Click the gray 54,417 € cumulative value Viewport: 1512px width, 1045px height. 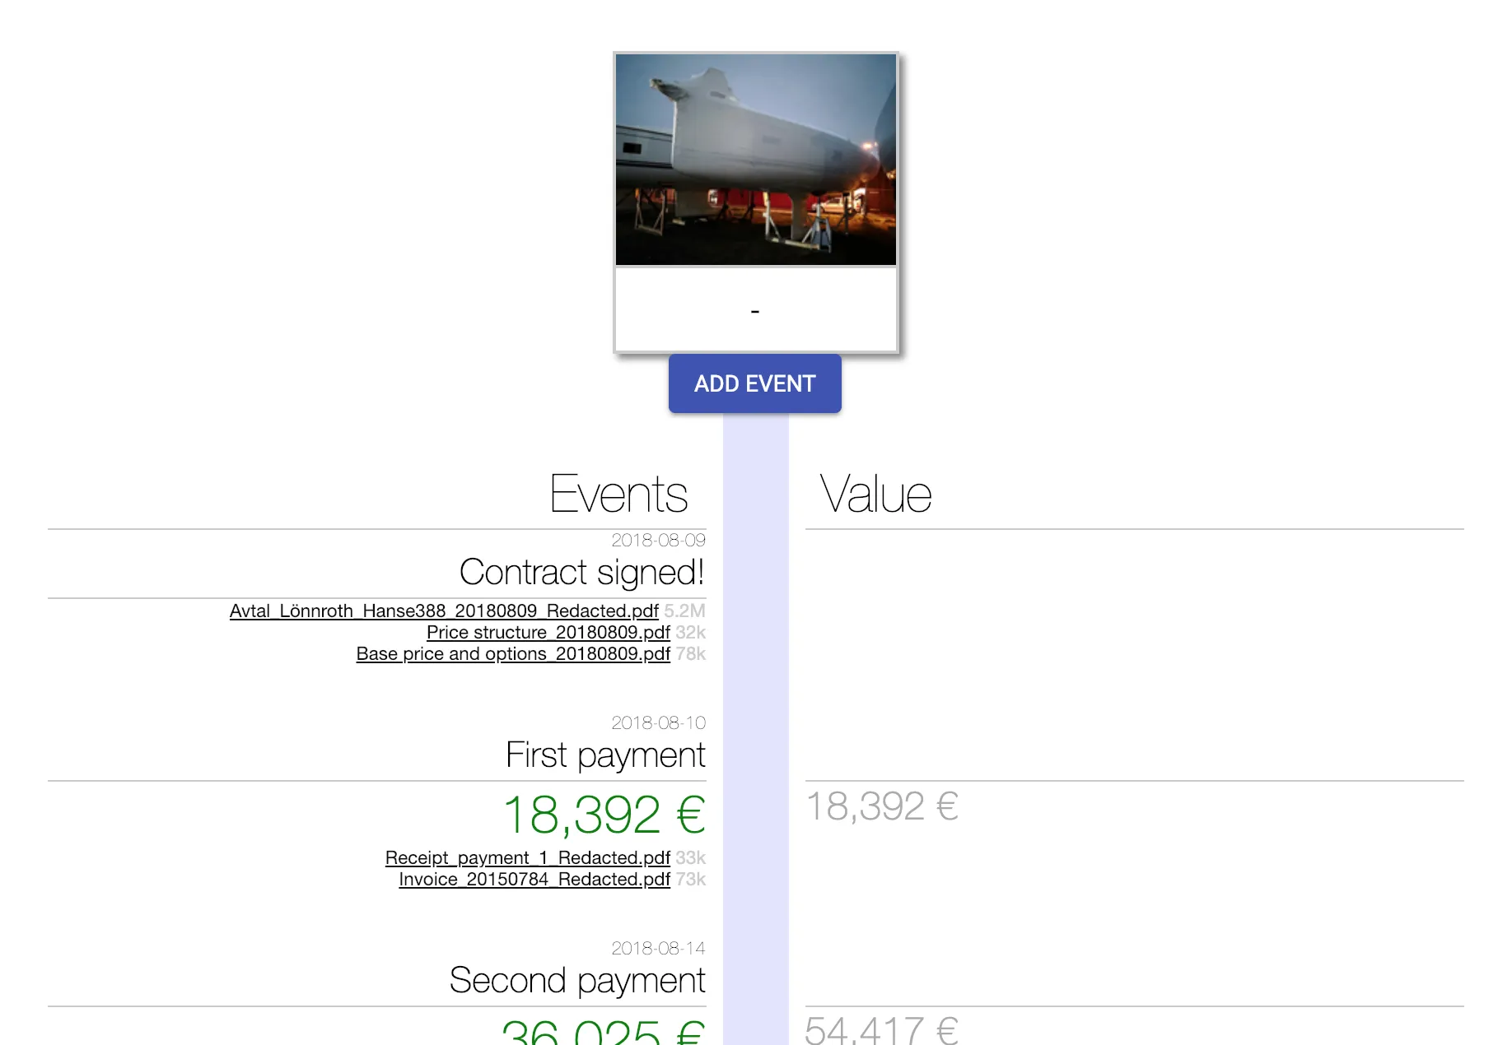[x=881, y=1030]
